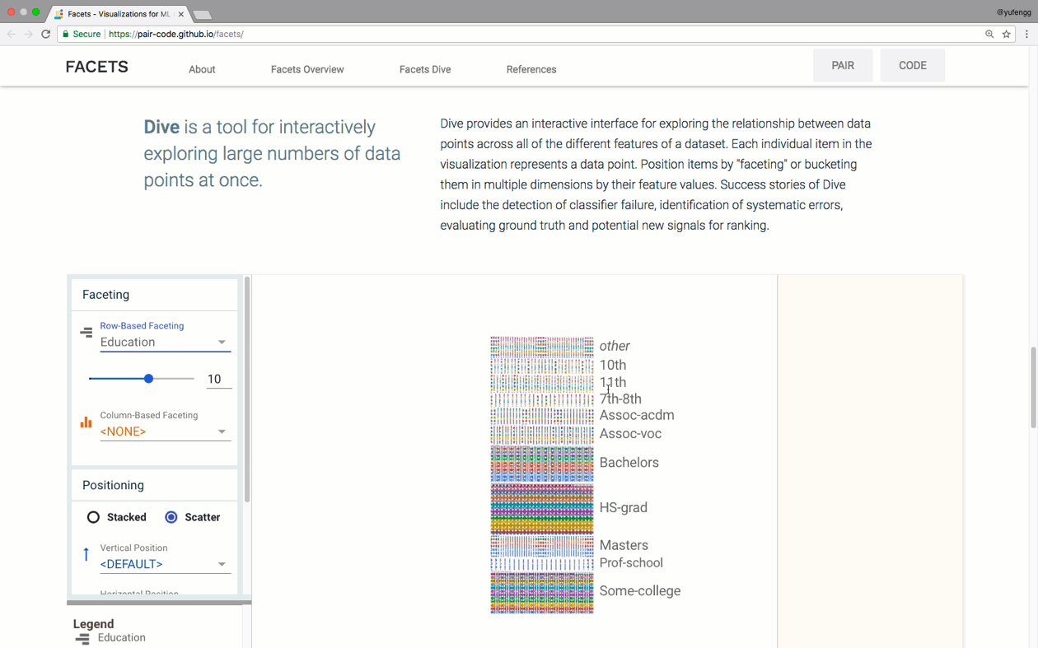Open Chrome's three-dot menu

tap(1026, 34)
